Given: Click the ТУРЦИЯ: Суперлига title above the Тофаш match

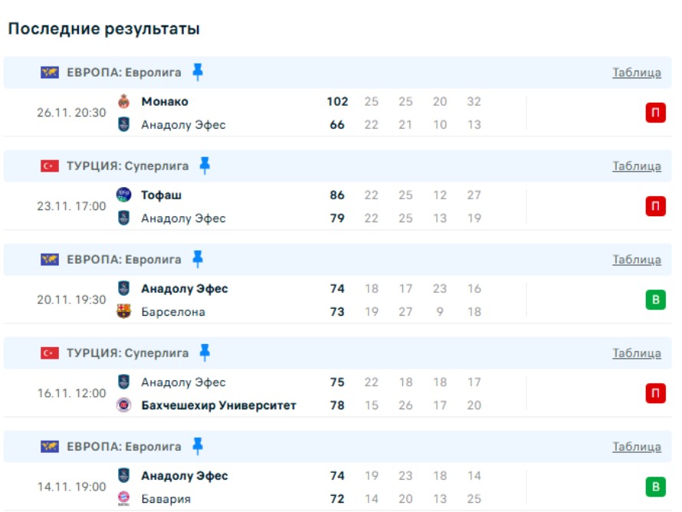Looking at the screenshot, I should pos(127,166).
